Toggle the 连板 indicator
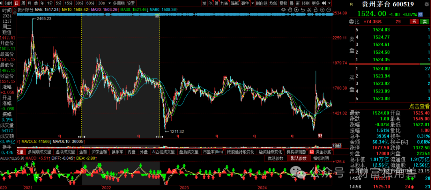The width and height of the screenshot is (431, 190). [235, 3]
